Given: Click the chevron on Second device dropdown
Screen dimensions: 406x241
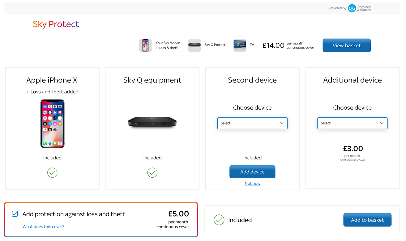Looking at the screenshot, I should pos(282,123).
